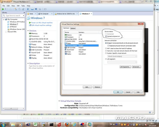Click the Hard Disk (SCSI) device in summary
This screenshot has height=127, width=159.
pos(38,39)
